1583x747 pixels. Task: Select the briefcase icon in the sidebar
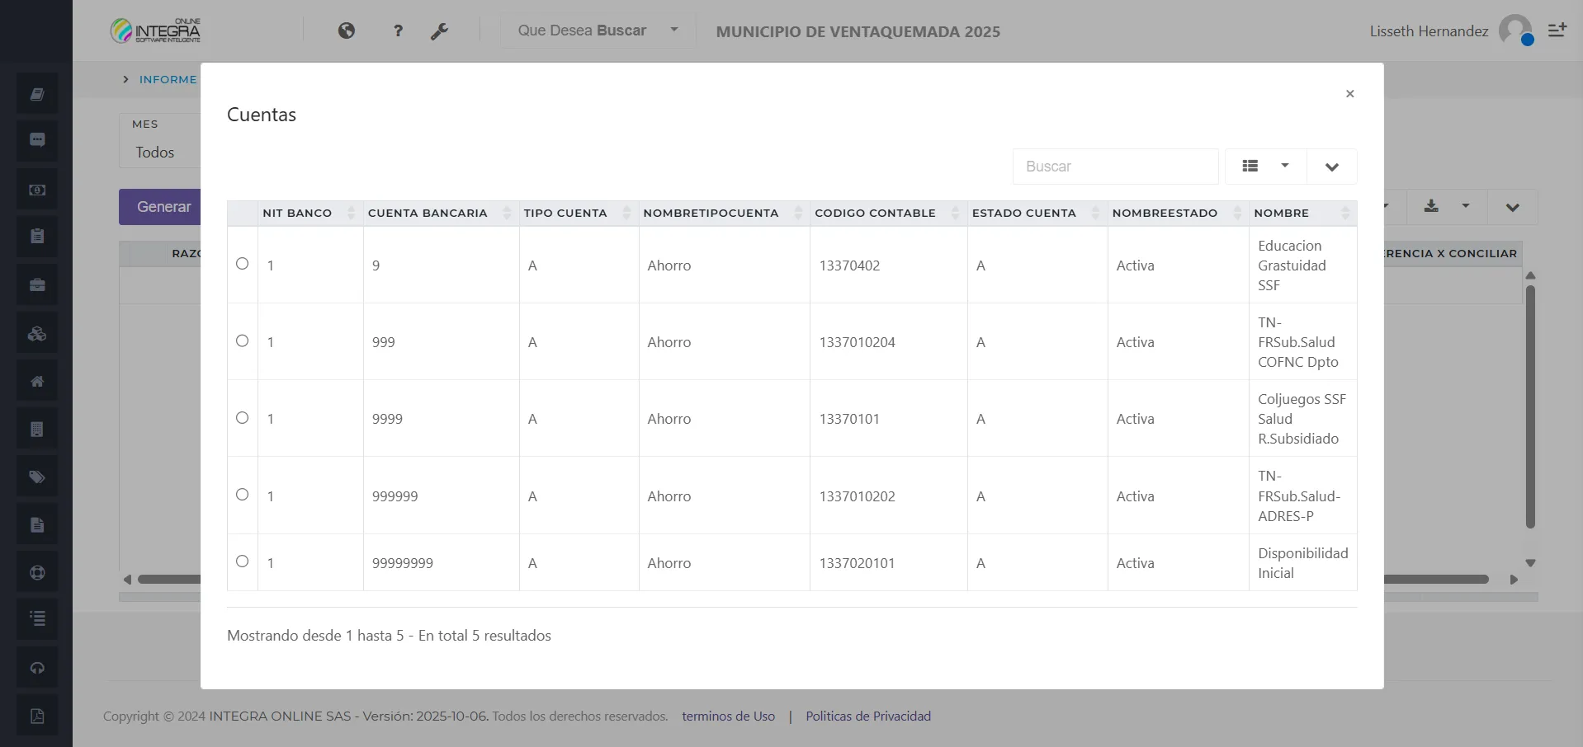tap(36, 284)
